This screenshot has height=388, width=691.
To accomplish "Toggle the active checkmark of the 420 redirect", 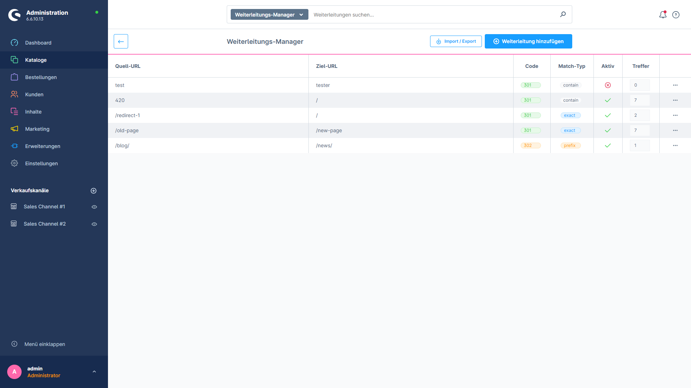I will tap(608, 100).
